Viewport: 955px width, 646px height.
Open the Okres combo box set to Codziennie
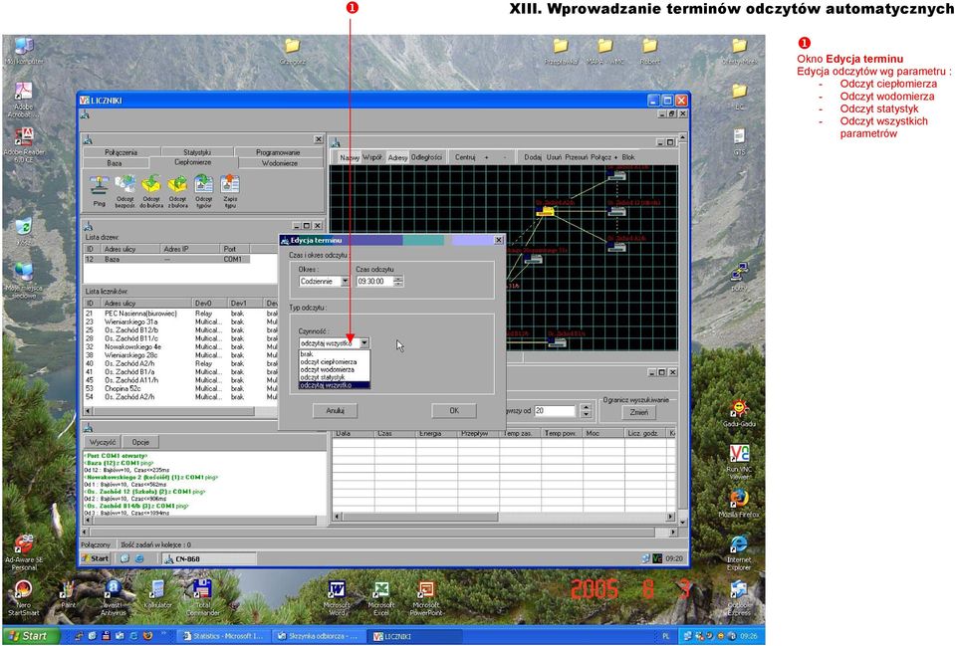[x=324, y=282]
